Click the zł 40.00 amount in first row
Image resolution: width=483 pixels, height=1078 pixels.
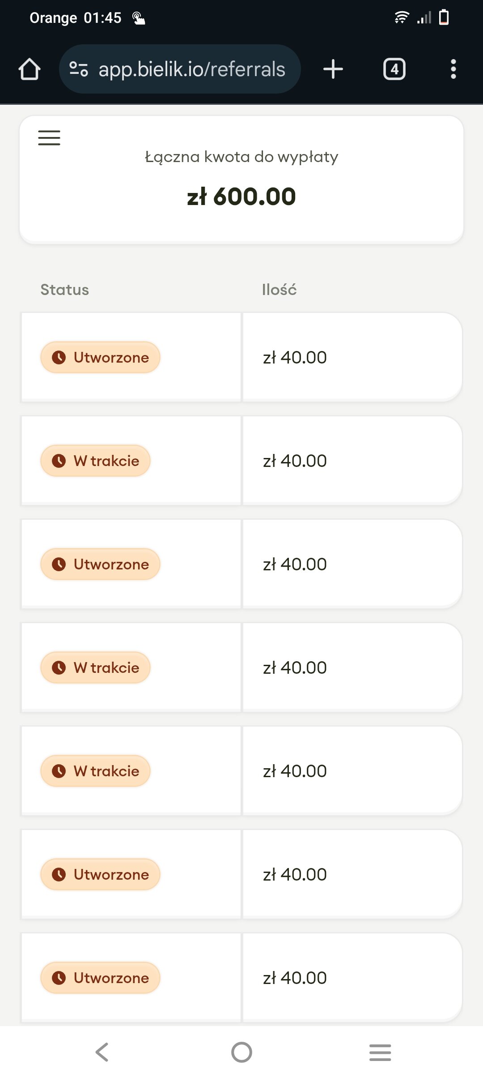click(295, 357)
